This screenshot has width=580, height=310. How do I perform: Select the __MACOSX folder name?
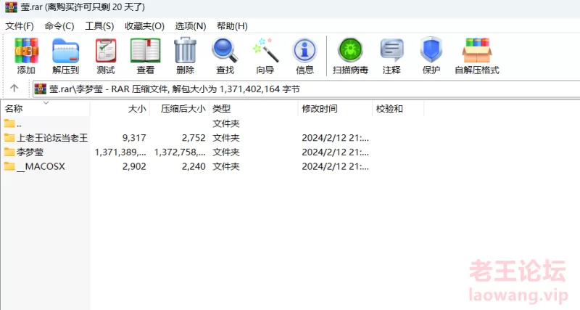[41, 167]
